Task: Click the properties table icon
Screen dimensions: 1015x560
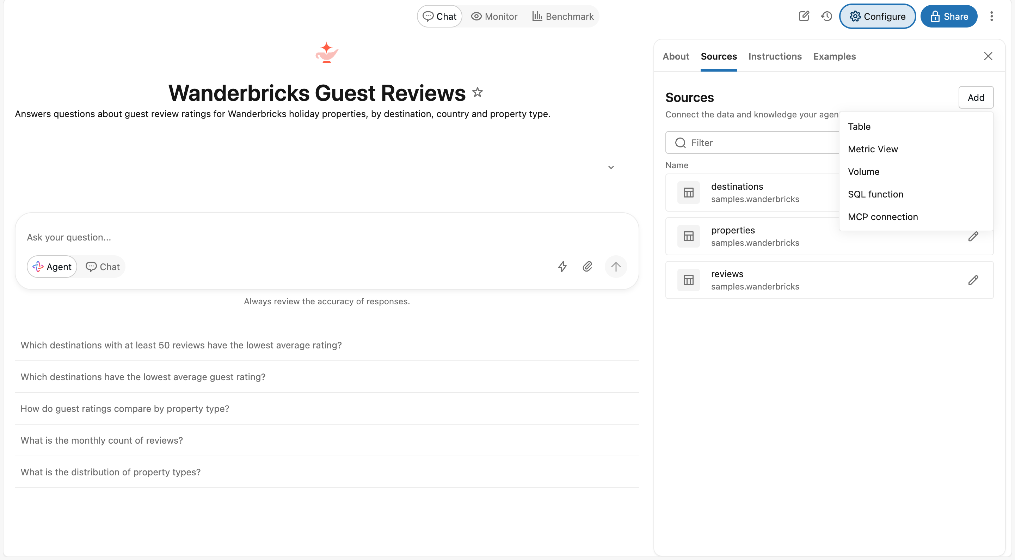Action: tap(688, 236)
